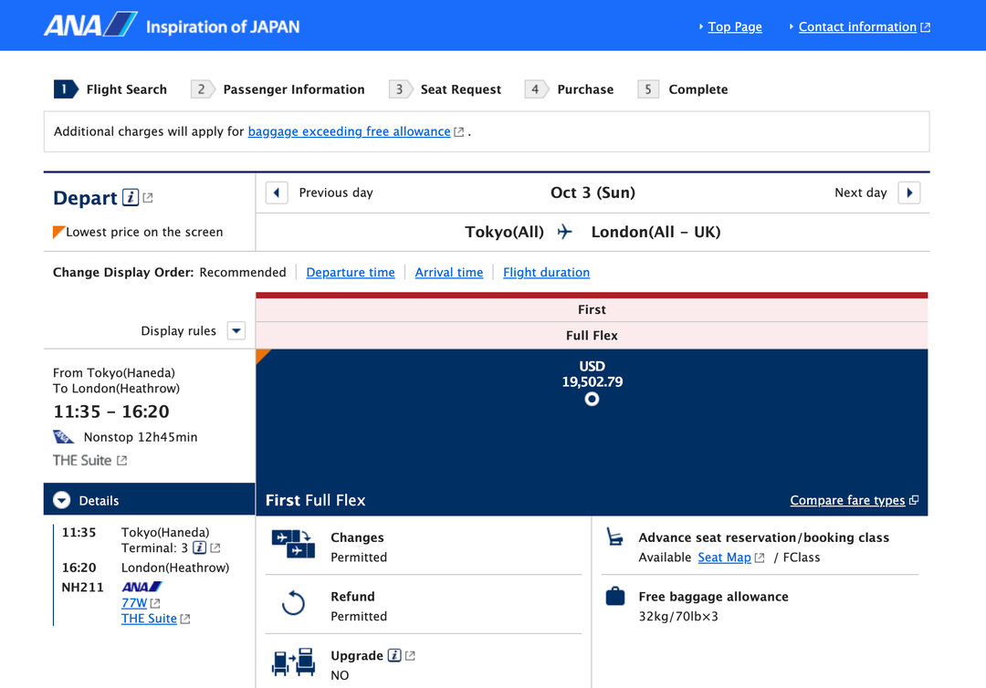Open the Compare fare types link
986x688 pixels.
[848, 500]
